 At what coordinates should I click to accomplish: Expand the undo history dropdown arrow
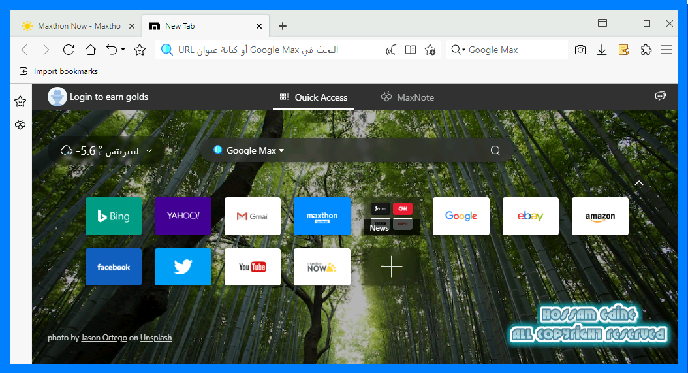[x=123, y=50]
